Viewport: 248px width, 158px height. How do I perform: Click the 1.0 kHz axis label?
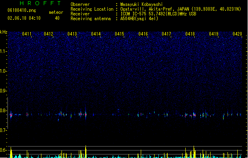[3, 71]
